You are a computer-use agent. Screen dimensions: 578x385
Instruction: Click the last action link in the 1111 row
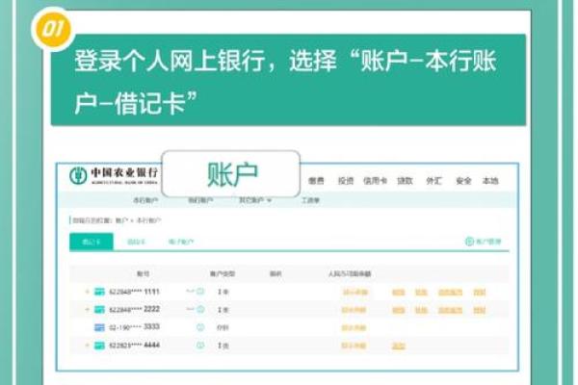479,293
